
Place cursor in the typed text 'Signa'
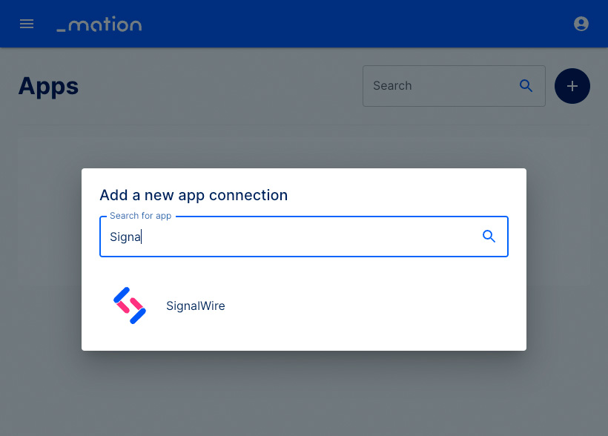tap(125, 237)
